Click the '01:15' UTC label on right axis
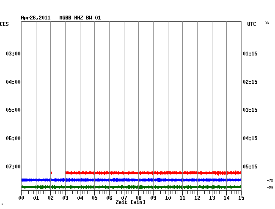Viewport: 275px width, 209px height. coord(250,53)
